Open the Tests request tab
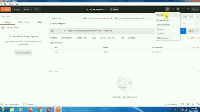This screenshot has width=200, height=112. pyautogui.click(x=122, y=38)
